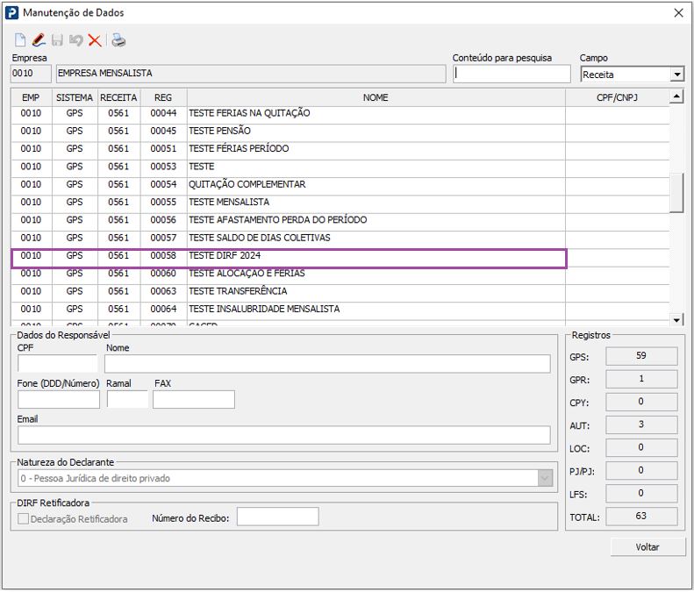Click the Email input field
The width and height of the screenshot is (694, 592).
(x=283, y=435)
